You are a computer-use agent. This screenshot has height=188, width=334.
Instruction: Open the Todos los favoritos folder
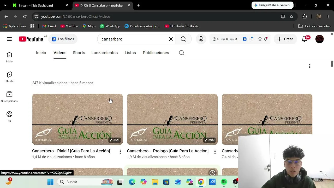point(314,26)
